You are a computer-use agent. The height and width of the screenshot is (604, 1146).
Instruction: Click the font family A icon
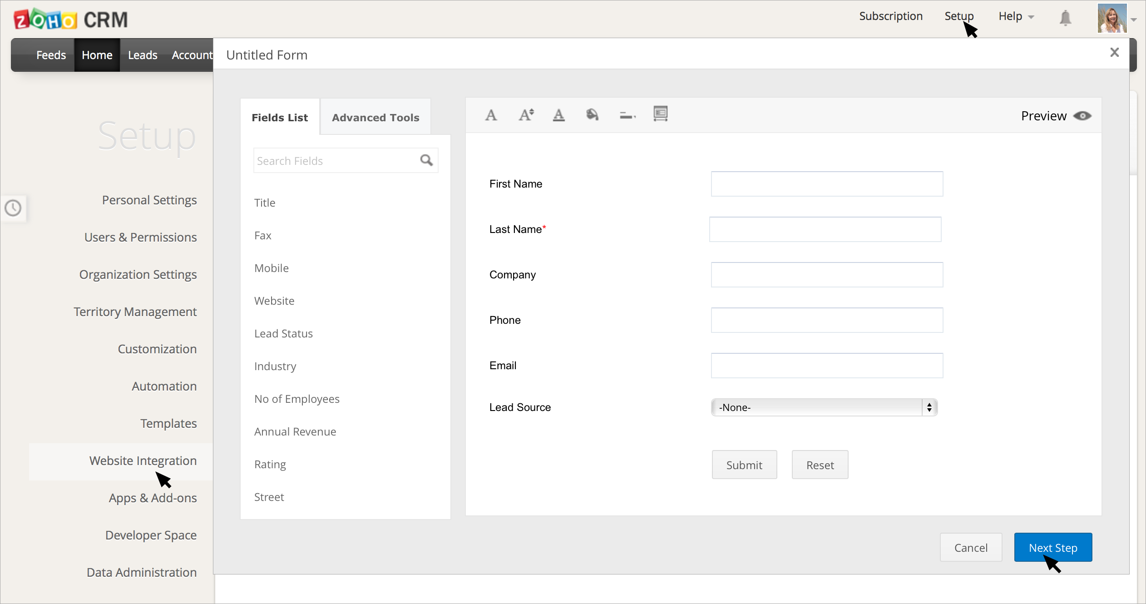491,115
